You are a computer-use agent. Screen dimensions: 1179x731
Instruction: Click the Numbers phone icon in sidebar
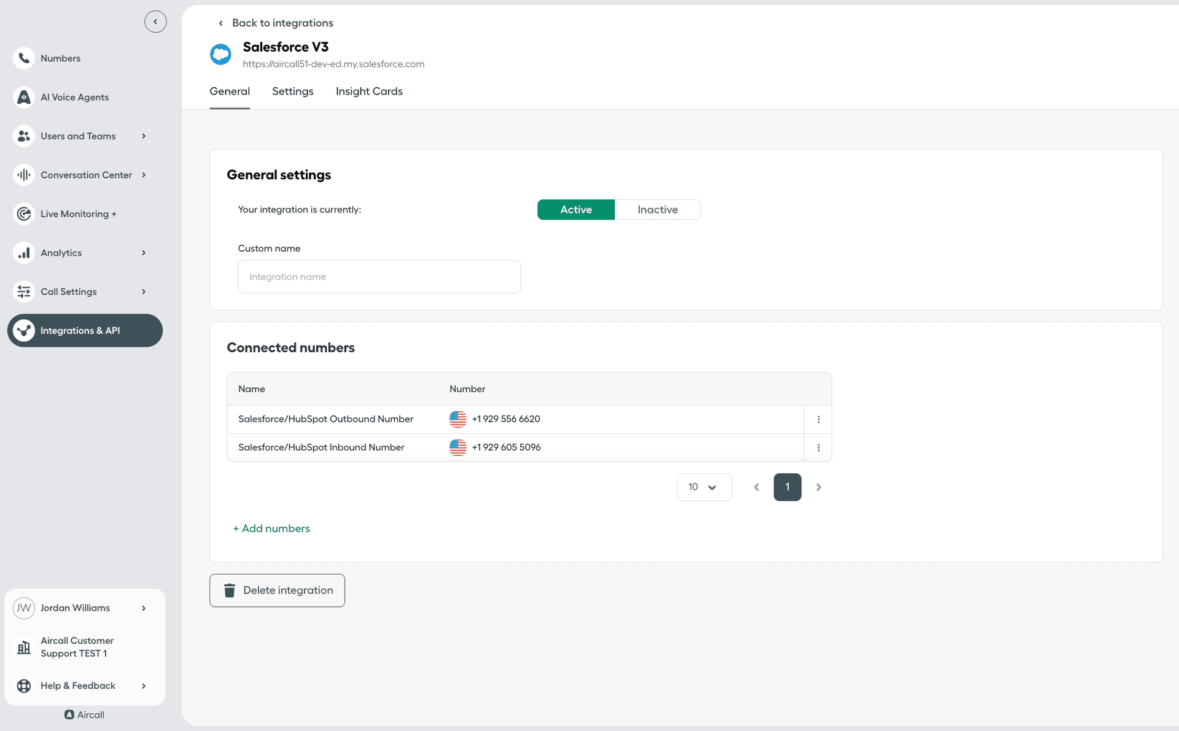(x=24, y=58)
